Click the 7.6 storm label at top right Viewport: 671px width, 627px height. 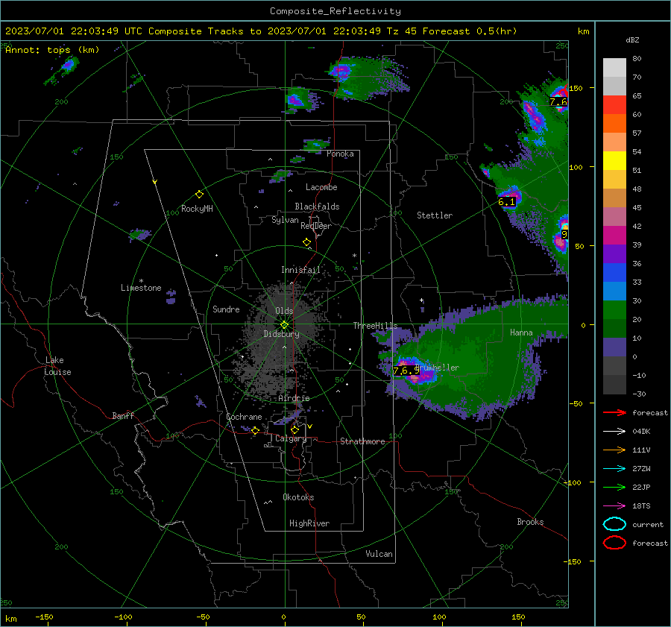tap(558, 102)
